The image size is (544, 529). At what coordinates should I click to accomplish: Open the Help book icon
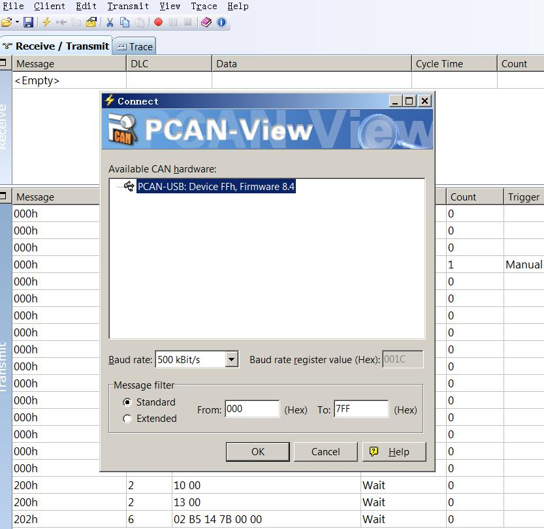click(x=206, y=23)
